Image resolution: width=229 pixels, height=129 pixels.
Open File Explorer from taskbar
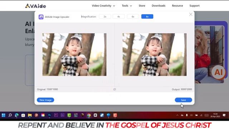tap(30, 115)
